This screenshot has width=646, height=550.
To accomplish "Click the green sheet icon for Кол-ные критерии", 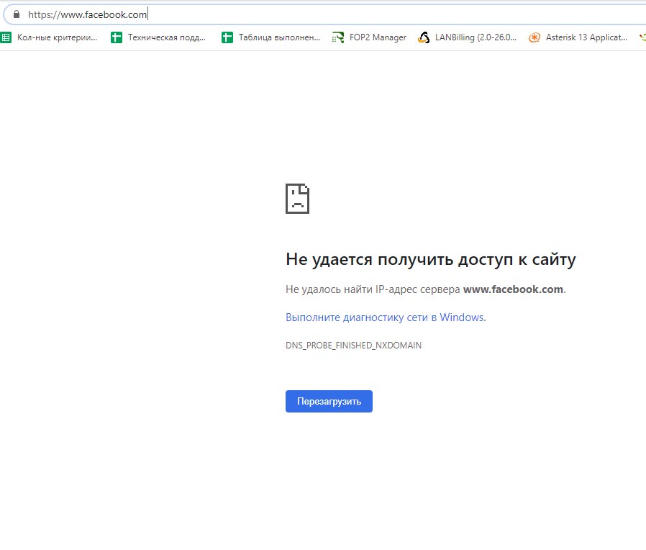I will (6, 37).
